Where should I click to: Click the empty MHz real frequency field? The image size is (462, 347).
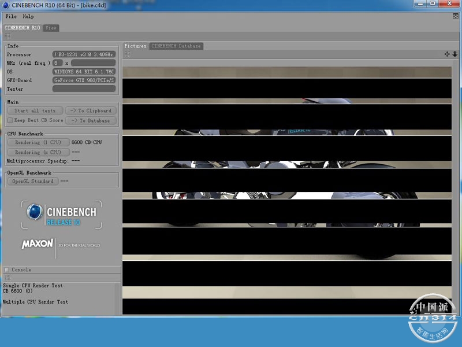point(93,63)
